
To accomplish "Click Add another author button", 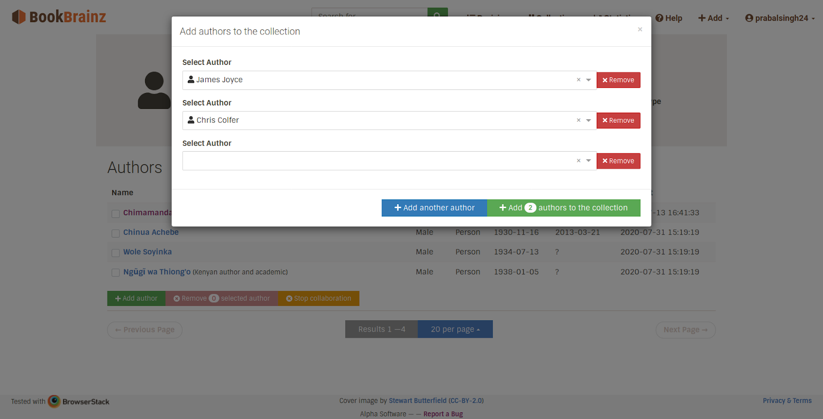I will pyautogui.click(x=434, y=208).
